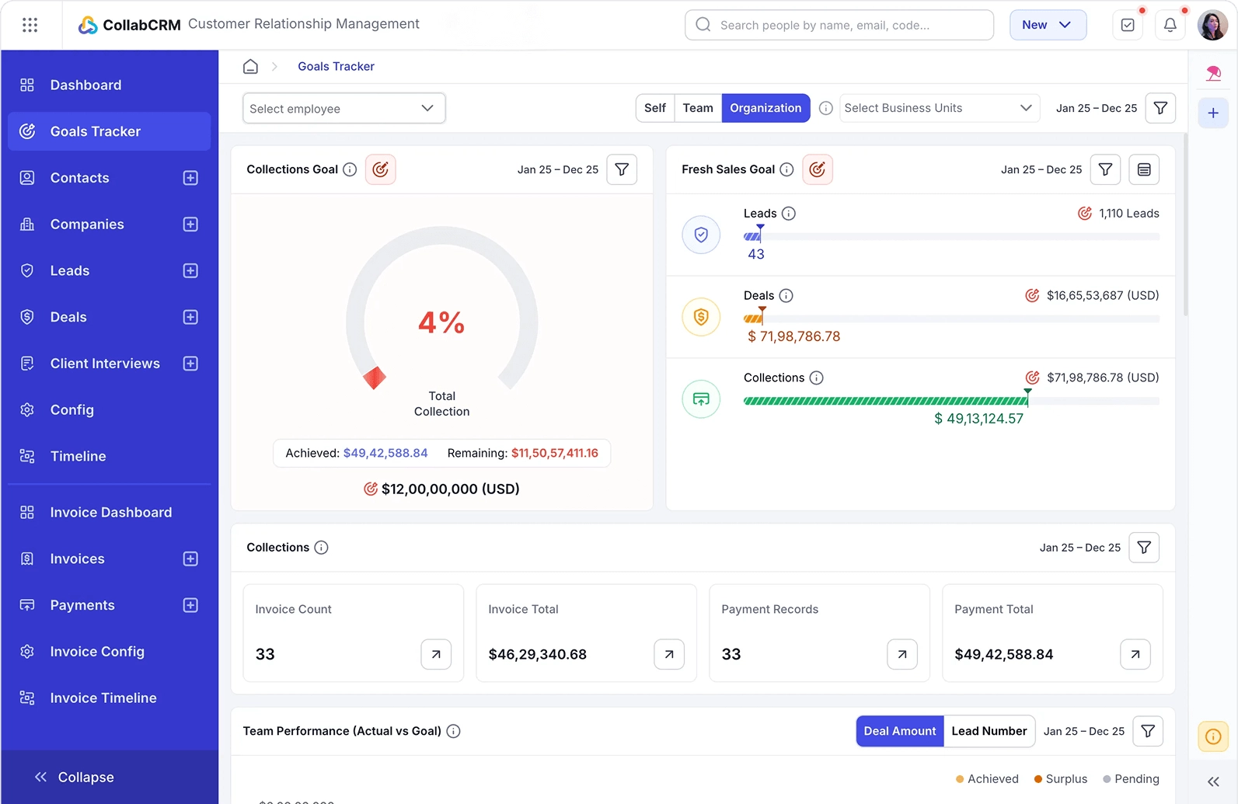This screenshot has height=804, width=1238.
Task: Open Fresh Sales Goal list view icon
Action: click(x=1144, y=169)
